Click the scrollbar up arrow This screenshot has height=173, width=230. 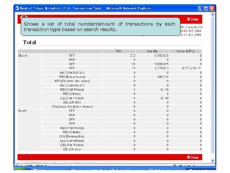[x=212, y=14]
